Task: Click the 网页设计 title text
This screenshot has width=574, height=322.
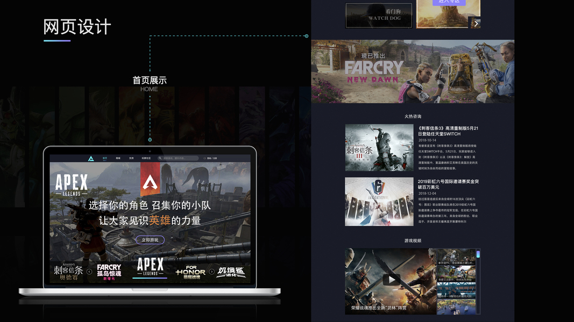Action: (x=77, y=27)
